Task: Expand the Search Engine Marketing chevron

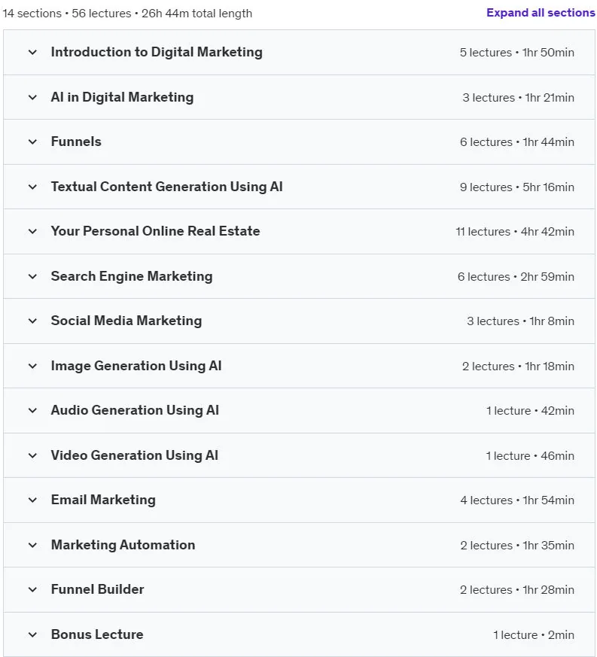Action: (x=32, y=276)
